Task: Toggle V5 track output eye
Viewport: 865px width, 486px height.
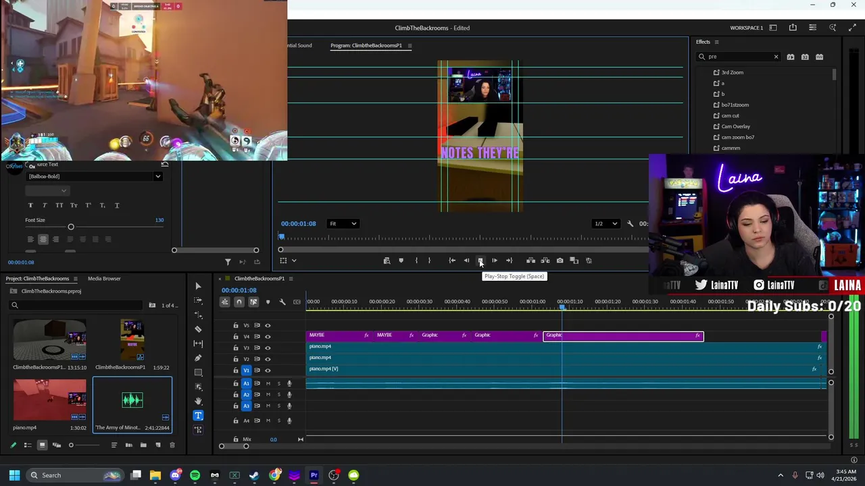Action: (268, 325)
